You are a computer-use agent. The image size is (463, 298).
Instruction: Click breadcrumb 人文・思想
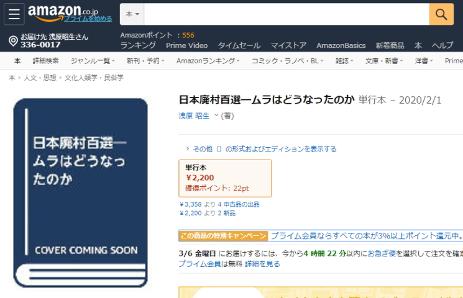point(40,78)
